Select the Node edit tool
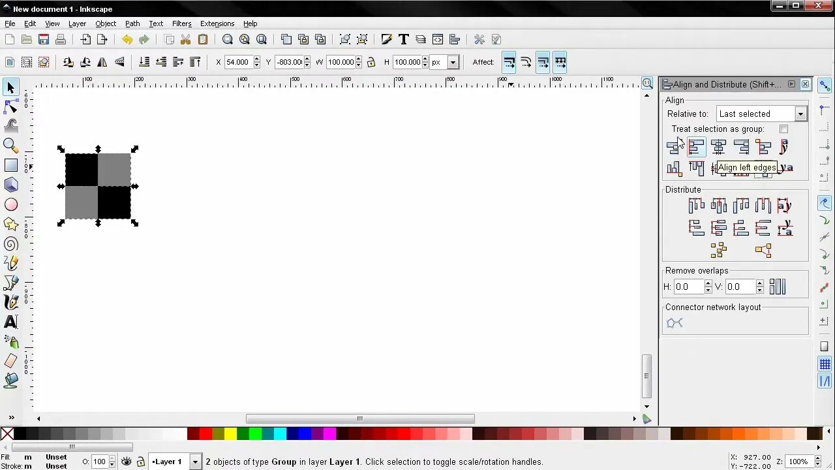835x470 pixels. click(x=10, y=106)
